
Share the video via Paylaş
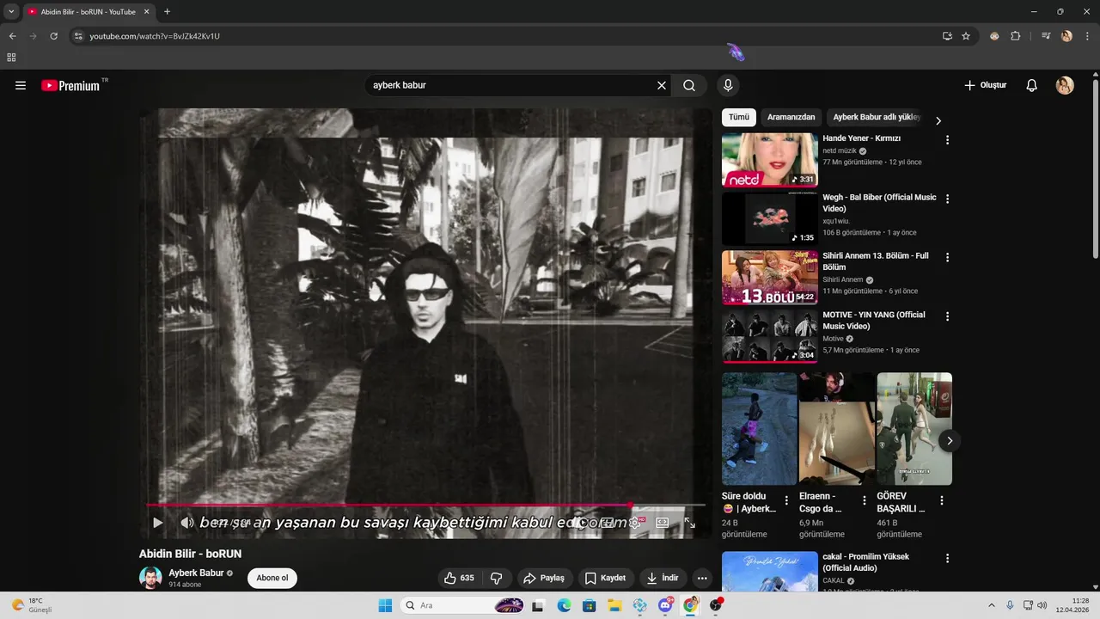point(543,578)
